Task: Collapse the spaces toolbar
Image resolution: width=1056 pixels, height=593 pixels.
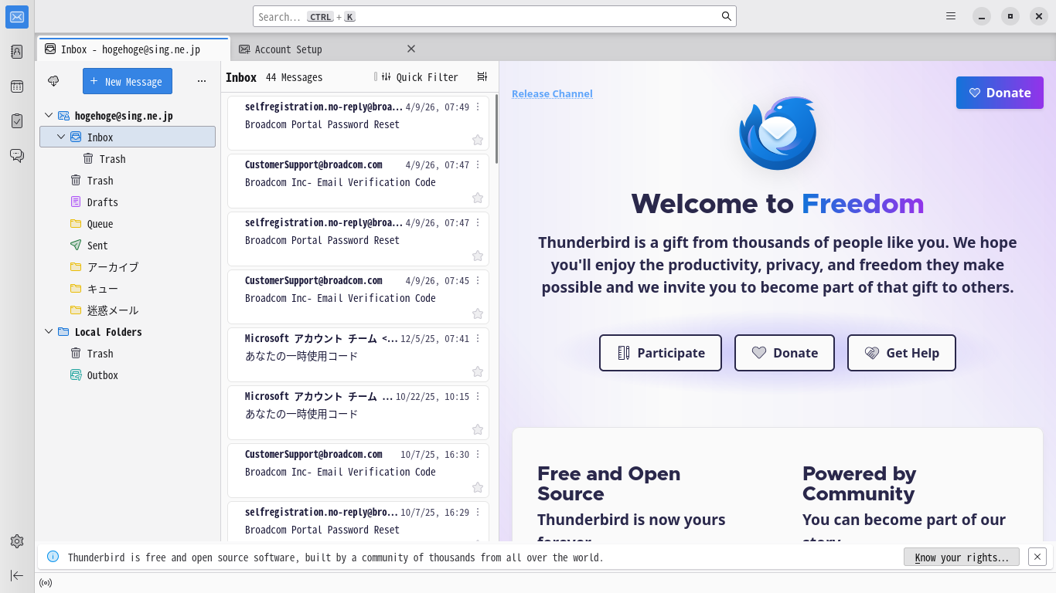Action: pyautogui.click(x=17, y=575)
